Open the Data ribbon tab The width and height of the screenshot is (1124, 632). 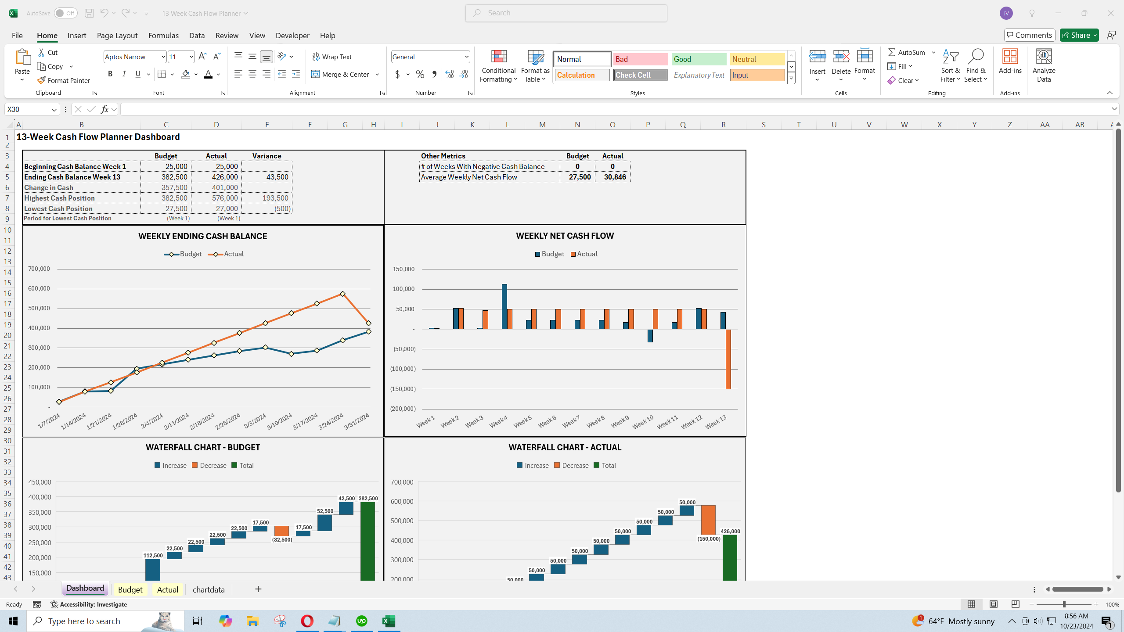point(197,36)
